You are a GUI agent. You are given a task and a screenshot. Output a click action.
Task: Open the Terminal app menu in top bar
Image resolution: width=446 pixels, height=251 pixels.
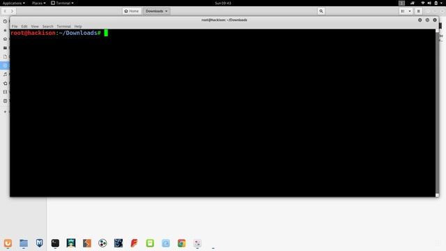(62, 3)
